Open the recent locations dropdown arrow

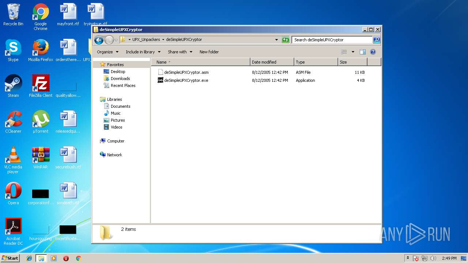[x=116, y=40]
